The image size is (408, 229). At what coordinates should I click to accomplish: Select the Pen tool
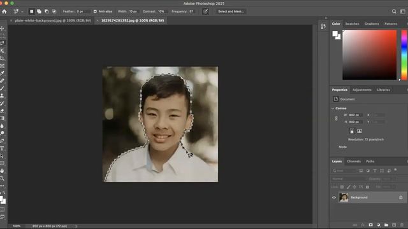(3, 141)
